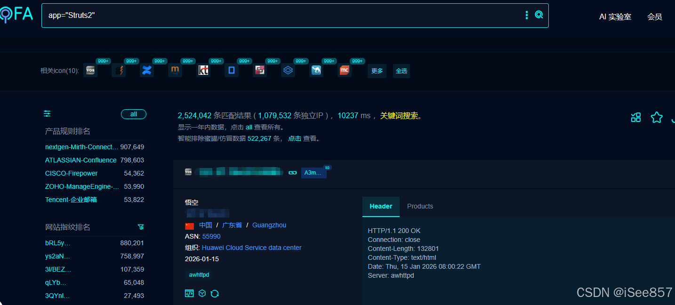Select the orange 'm' related icon

pyautogui.click(x=175, y=71)
